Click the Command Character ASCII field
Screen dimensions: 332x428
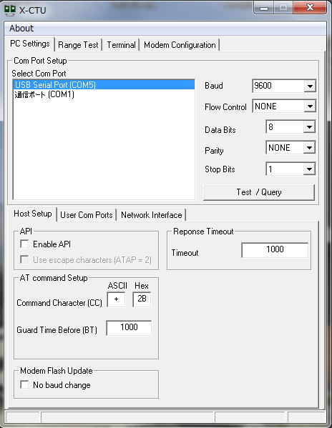click(x=116, y=299)
